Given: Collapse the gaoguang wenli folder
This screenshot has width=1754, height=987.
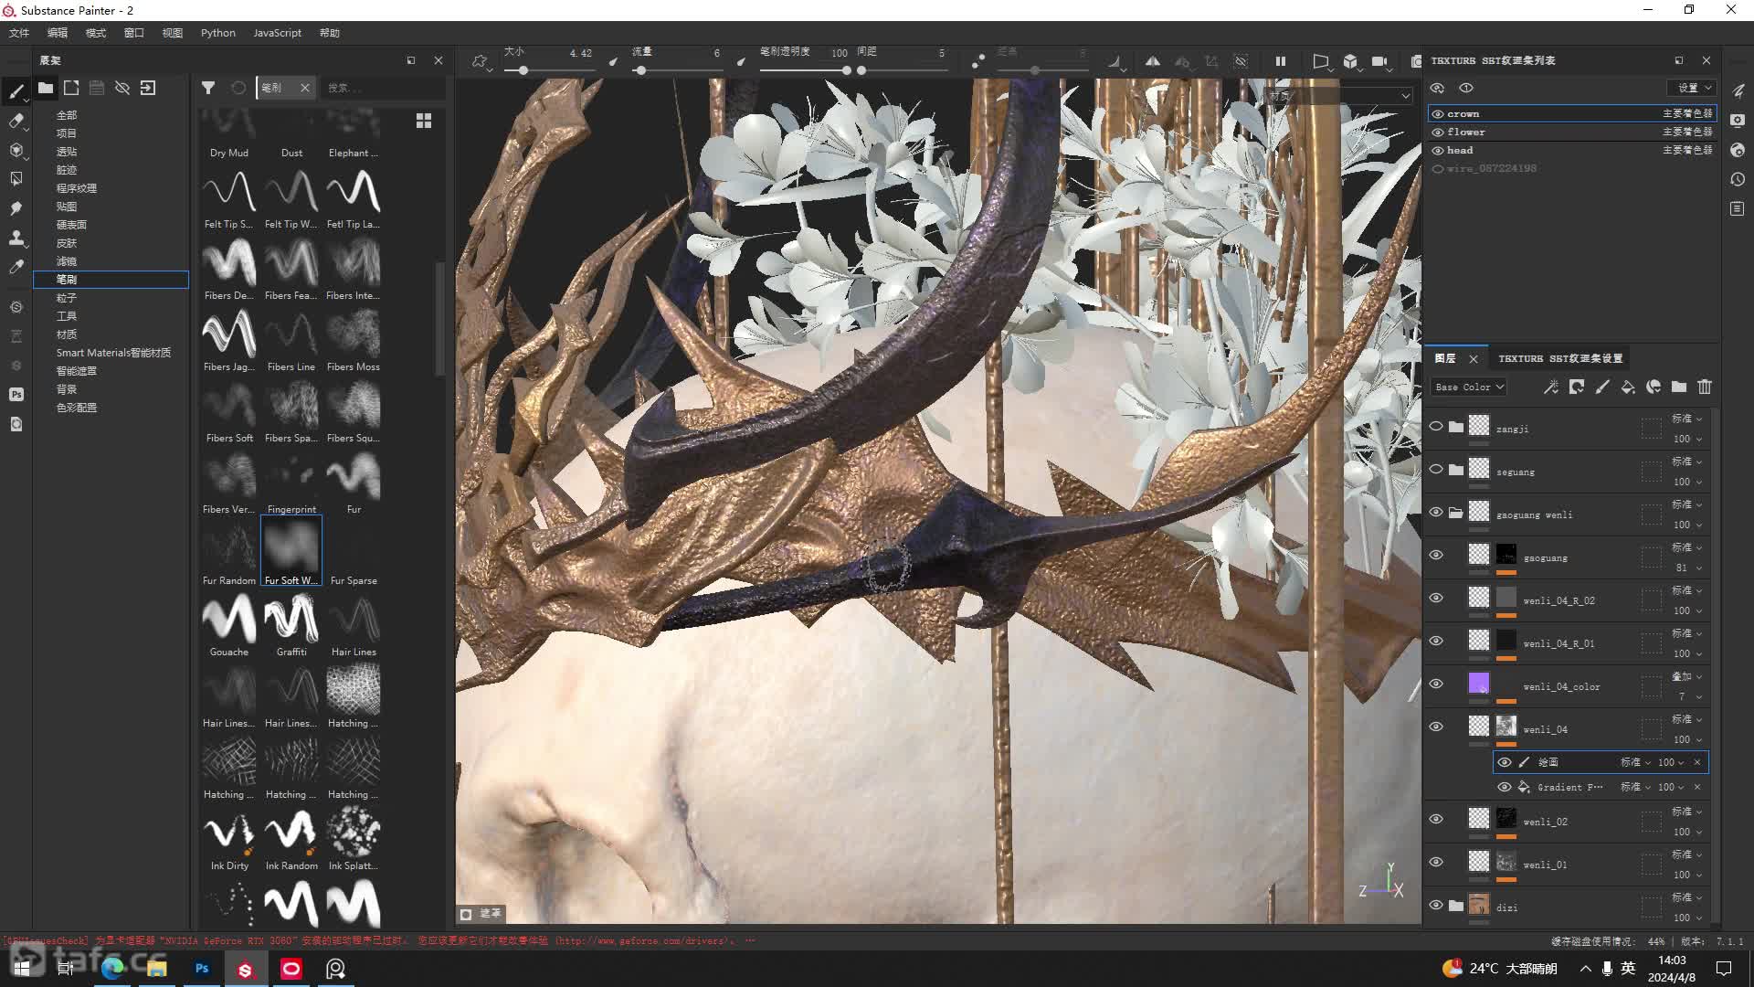Looking at the screenshot, I should pyautogui.click(x=1456, y=513).
